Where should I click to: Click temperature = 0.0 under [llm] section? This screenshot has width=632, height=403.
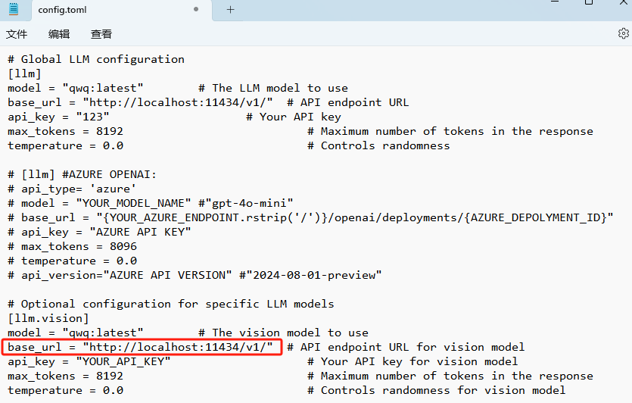[65, 145]
